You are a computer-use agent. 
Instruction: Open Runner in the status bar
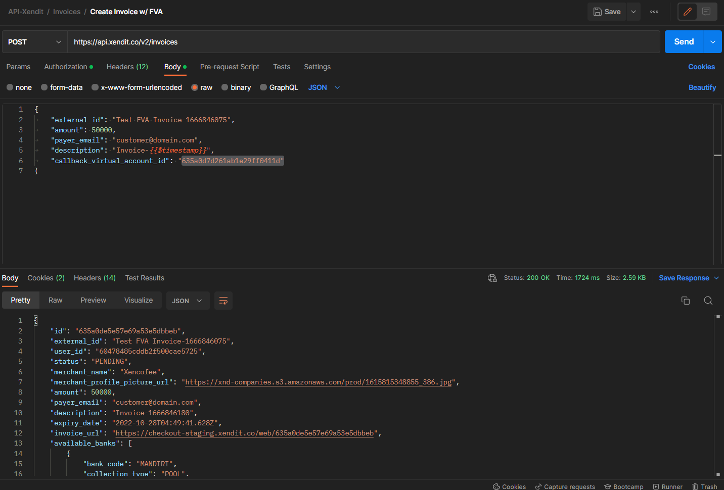668,486
